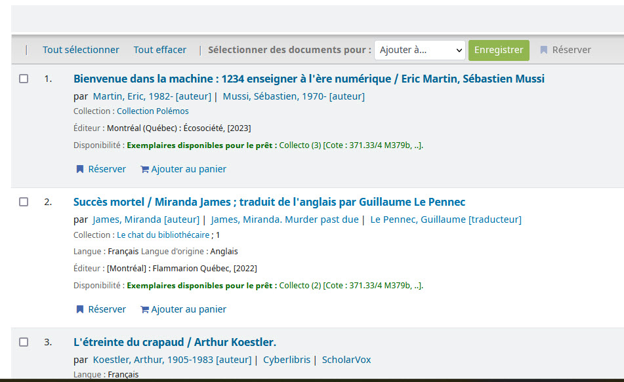
Task: Check the box for L'étreinte du crapaud
Action: (x=24, y=342)
